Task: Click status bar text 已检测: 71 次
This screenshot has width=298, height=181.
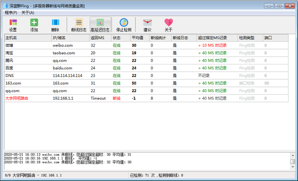Action: point(143,176)
